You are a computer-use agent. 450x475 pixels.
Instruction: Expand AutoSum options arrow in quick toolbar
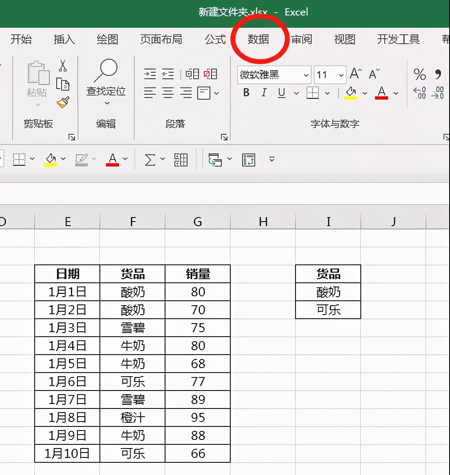pyautogui.click(x=163, y=158)
